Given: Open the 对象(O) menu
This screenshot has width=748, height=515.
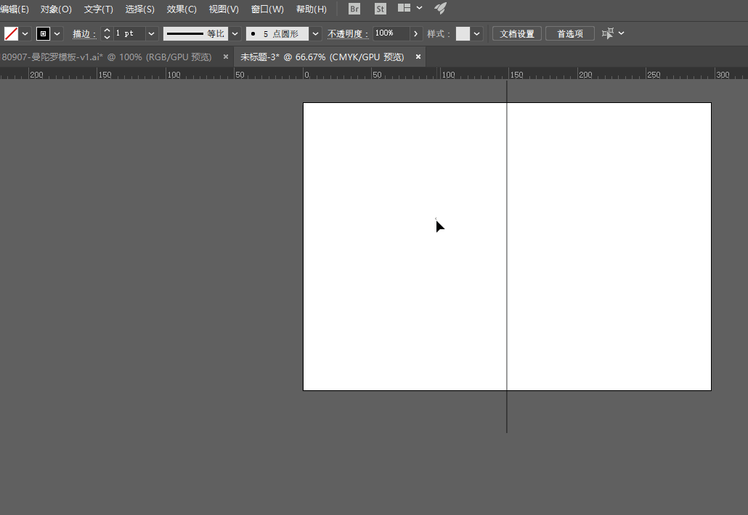Looking at the screenshot, I should (x=56, y=9).
